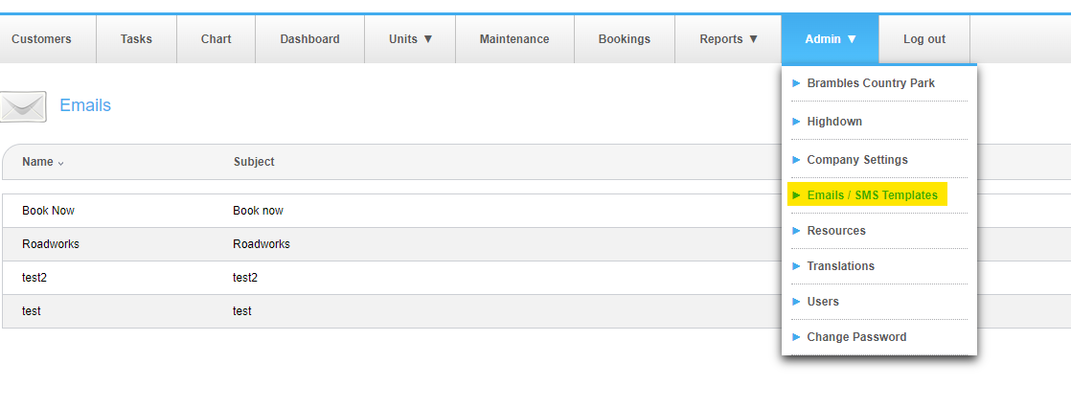Open Company Settings
Viewport: 1071px width, 409px height.
[857, 160]
